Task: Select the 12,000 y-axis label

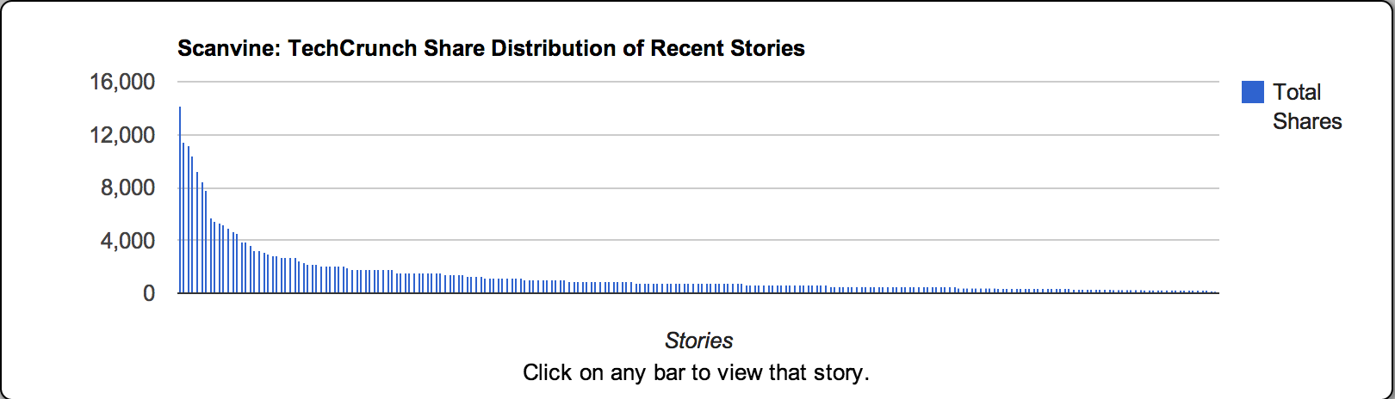Action: coord(122,135)
